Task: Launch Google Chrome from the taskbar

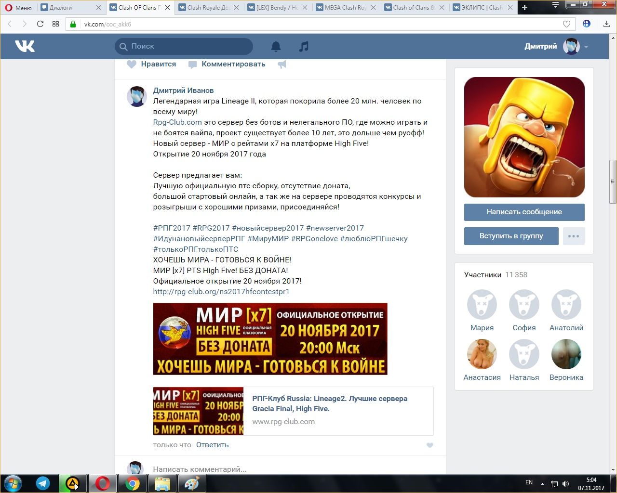Action: point(133,483)
